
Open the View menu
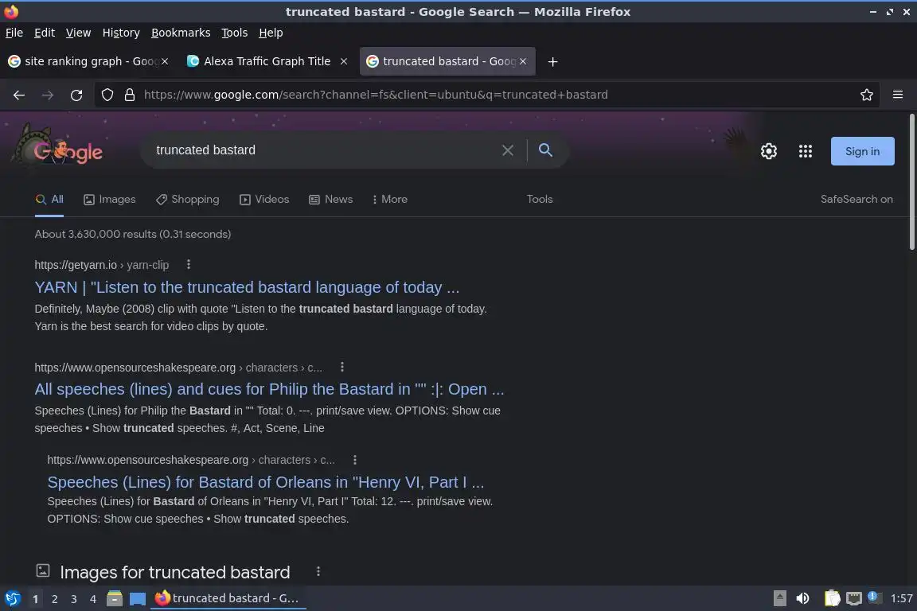pos(78,33)
